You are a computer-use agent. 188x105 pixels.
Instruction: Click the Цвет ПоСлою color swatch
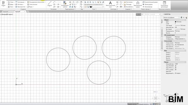click(176, 22)
